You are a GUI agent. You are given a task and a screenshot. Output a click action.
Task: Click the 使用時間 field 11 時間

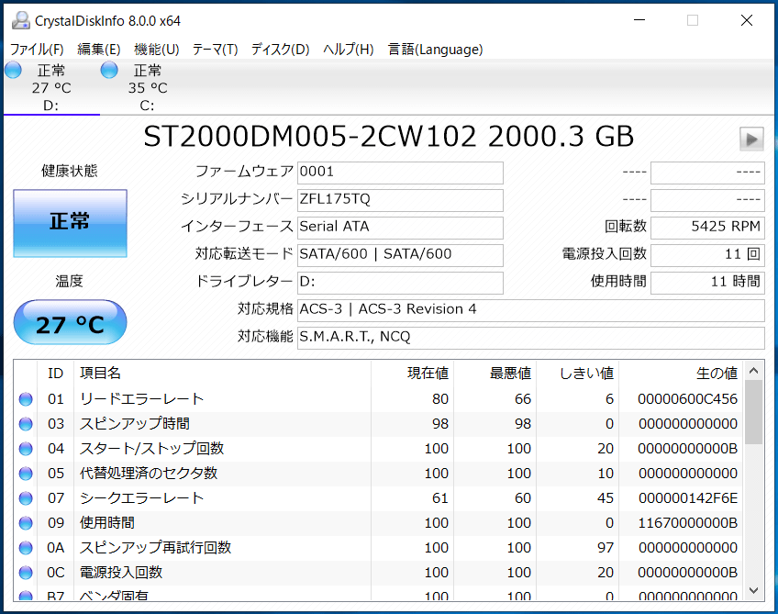707,283
